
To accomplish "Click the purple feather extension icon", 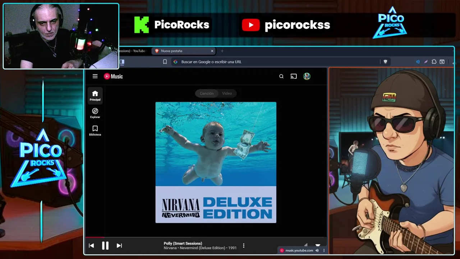I will pyautogui.click(x=426, y=62).
